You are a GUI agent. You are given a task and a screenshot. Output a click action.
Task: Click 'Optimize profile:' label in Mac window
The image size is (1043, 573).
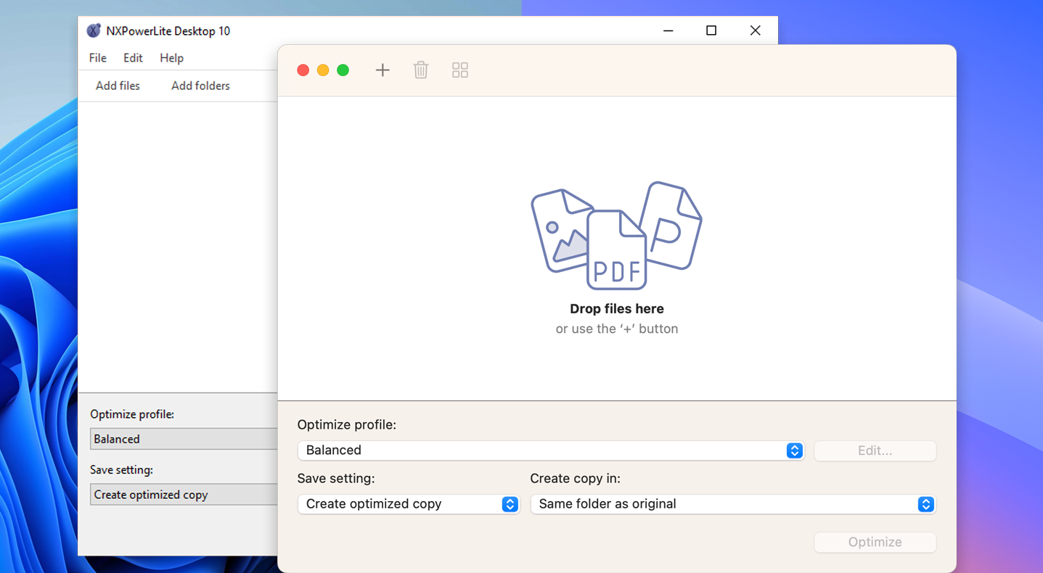pos(347,425)
